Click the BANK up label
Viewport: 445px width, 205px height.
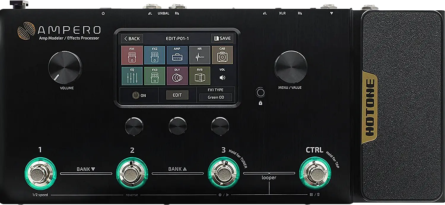177,169
